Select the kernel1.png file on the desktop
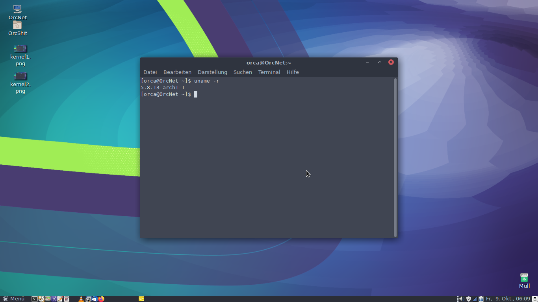The width and height of the screenshot is (538, 302). pyautogui.click(x=20, y=55)
